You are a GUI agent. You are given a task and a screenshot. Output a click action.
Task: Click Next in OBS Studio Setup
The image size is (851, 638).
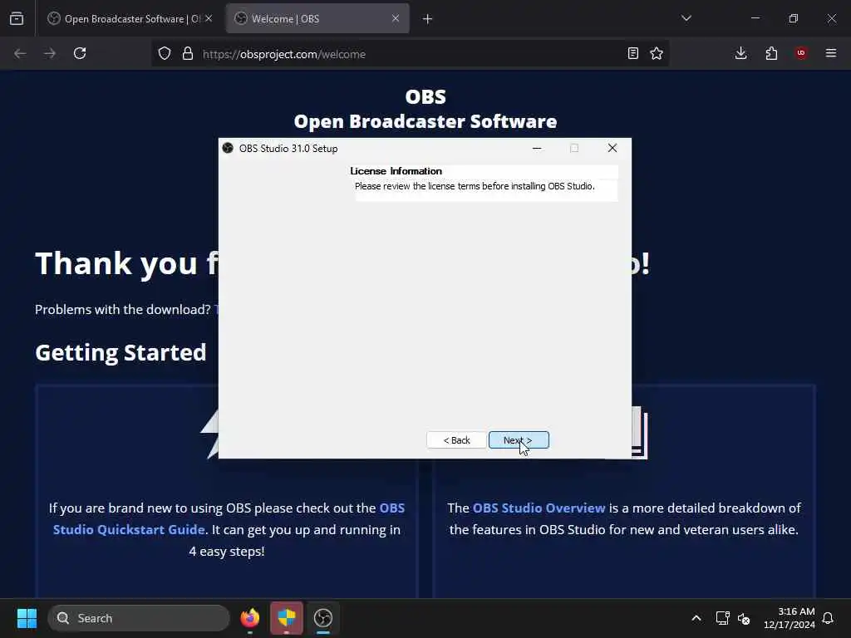pos(519,440)
